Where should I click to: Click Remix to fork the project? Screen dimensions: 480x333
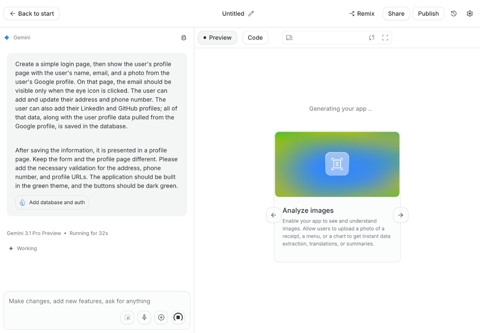point(362,13)
